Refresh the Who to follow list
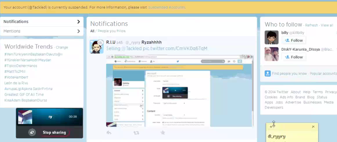The width and height of the screenshot is (337, 142). click(x=312, y=25)
